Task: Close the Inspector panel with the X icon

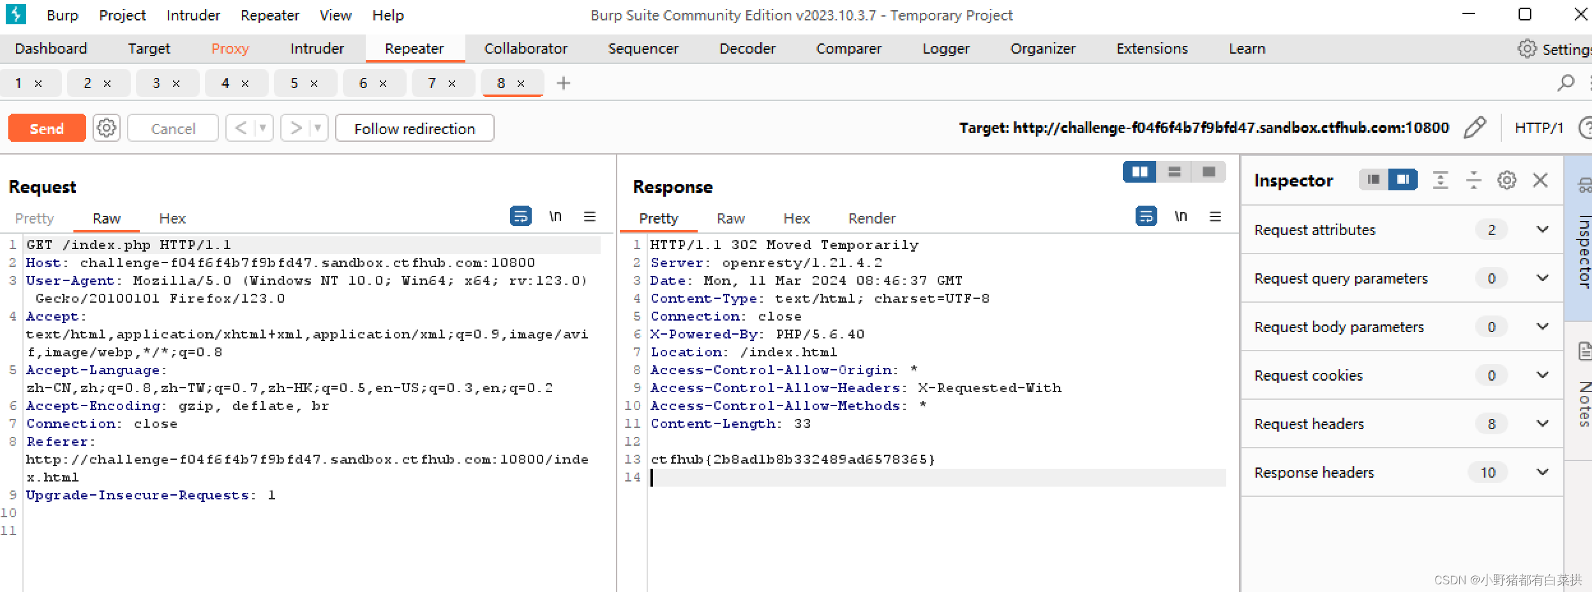Action: pyautogui.click(x=1540, y=180)
